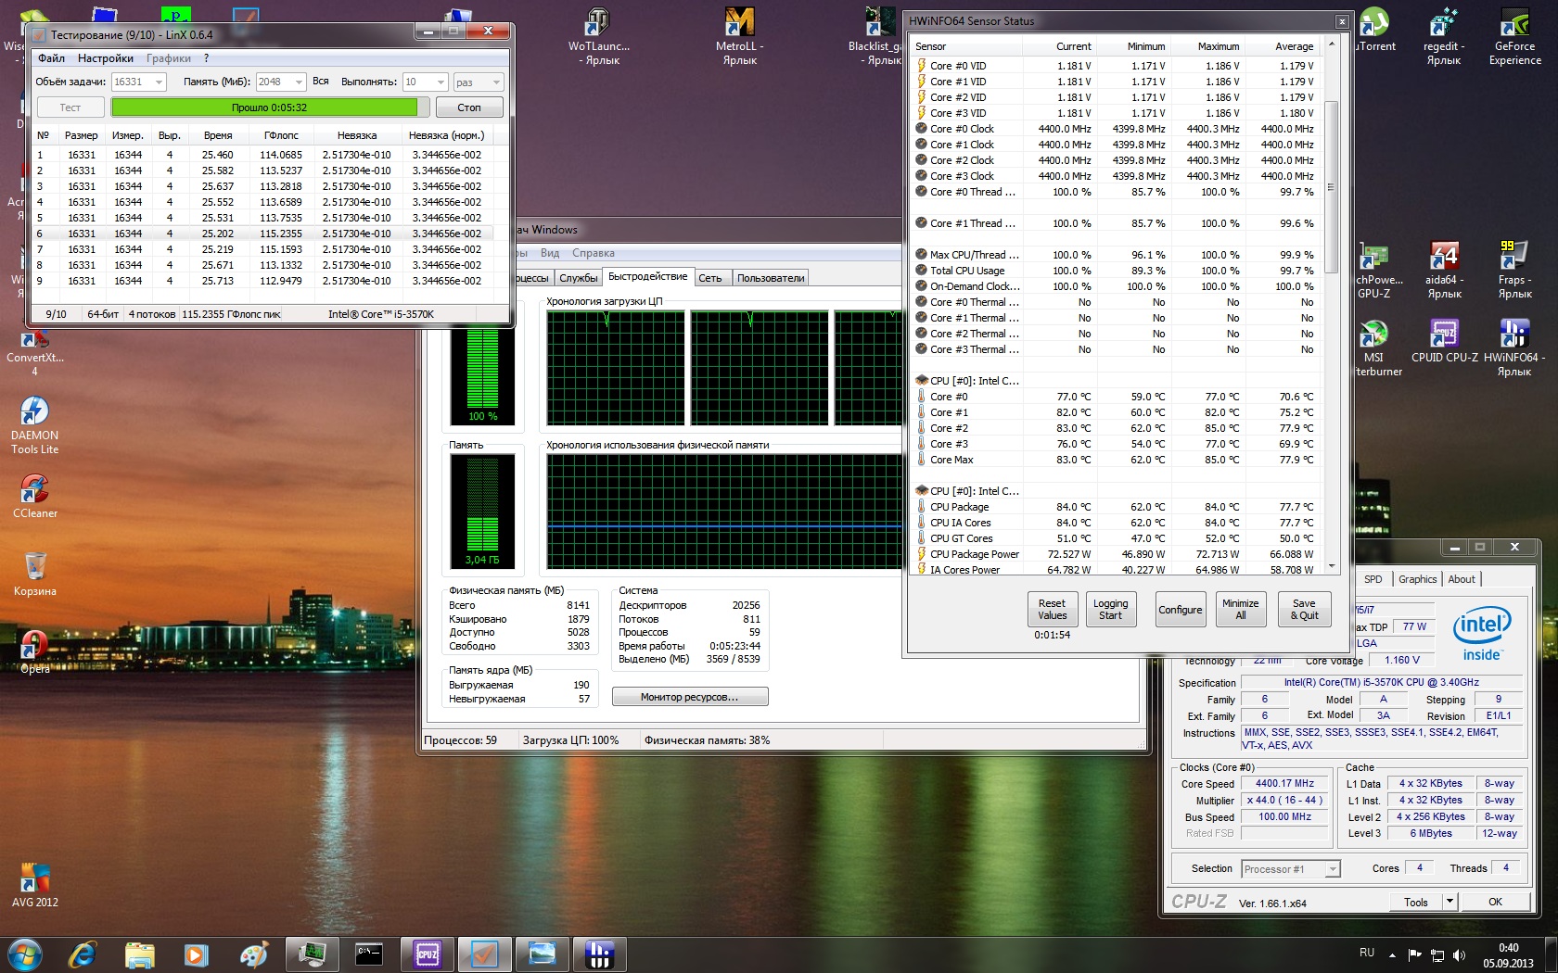This screenshot has height=973, width=1558.
Task: Switch to the Службы tab in Task Manager
Action: click(x=579, y=278)
